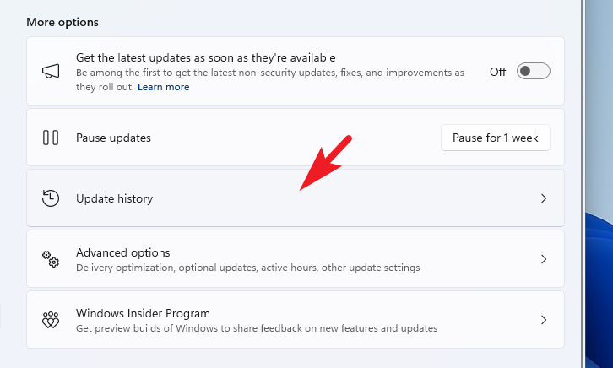Click the More options section heading

pos(62,21)
